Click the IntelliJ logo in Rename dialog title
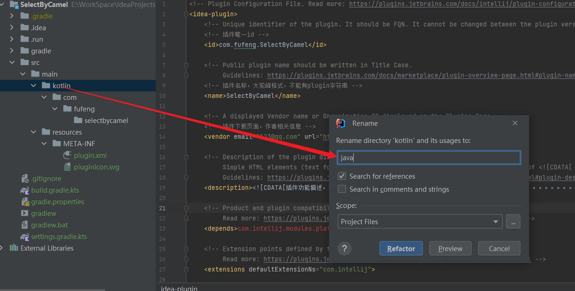Image resolution: width=575 pixels, height=291 pixels. point(341,123)
